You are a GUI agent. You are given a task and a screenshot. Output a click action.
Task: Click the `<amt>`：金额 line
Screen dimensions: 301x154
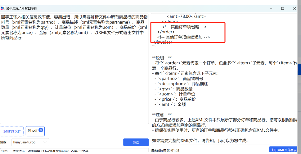pyautogui.click(x=170, y=104)
